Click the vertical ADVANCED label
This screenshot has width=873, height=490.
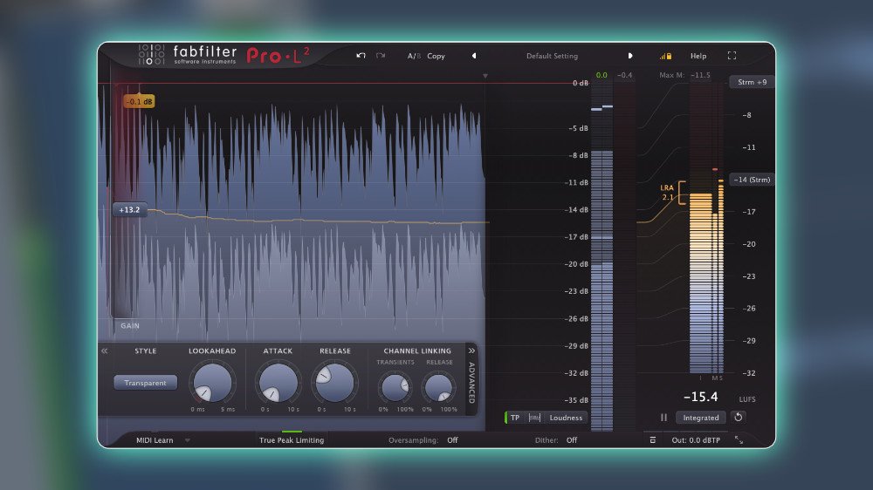click(471, 384)
